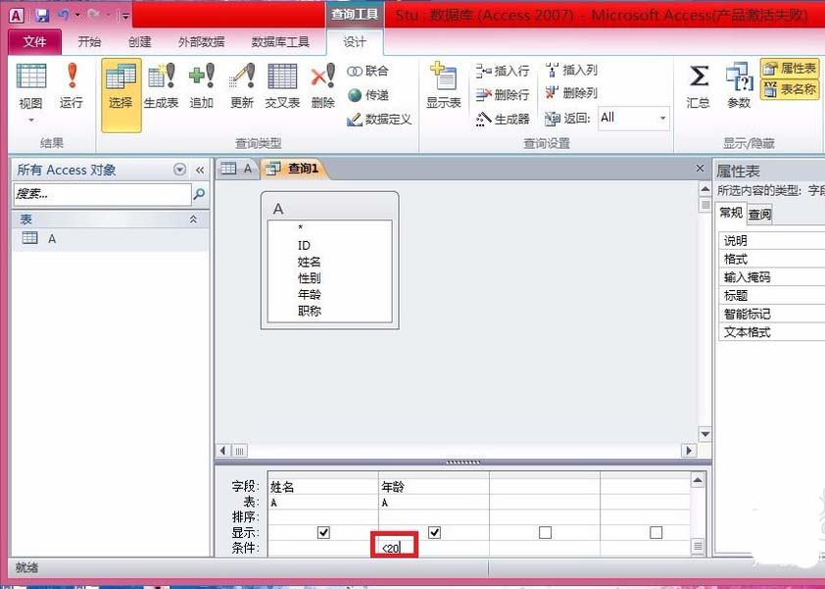The height and width of the screenshot is (589, 825).
Task: Open the 文件 file tab
Action: click(x=34, y=41)
